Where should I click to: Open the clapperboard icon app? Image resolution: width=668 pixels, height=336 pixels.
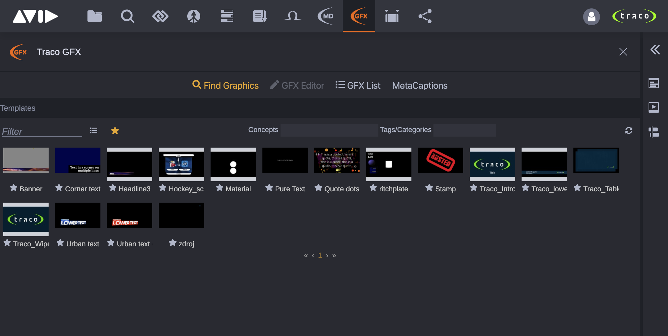(x=392, y=16)
